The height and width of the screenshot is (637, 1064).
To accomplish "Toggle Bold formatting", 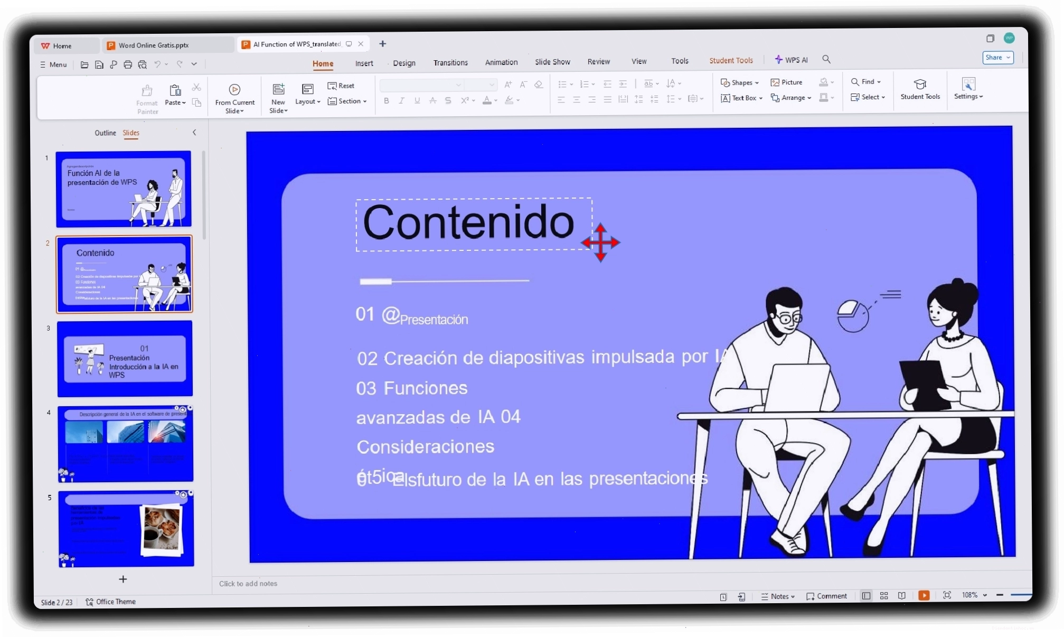I will click(387, 100).
